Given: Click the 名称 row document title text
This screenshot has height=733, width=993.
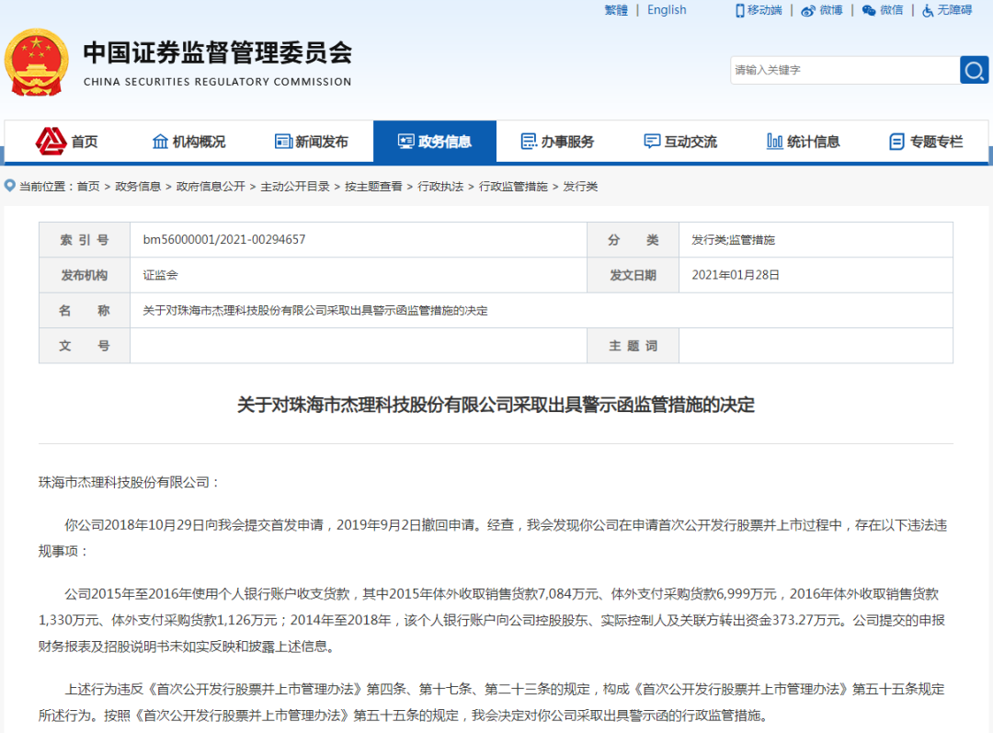Looking at the screenshot, I should [314, 311].
